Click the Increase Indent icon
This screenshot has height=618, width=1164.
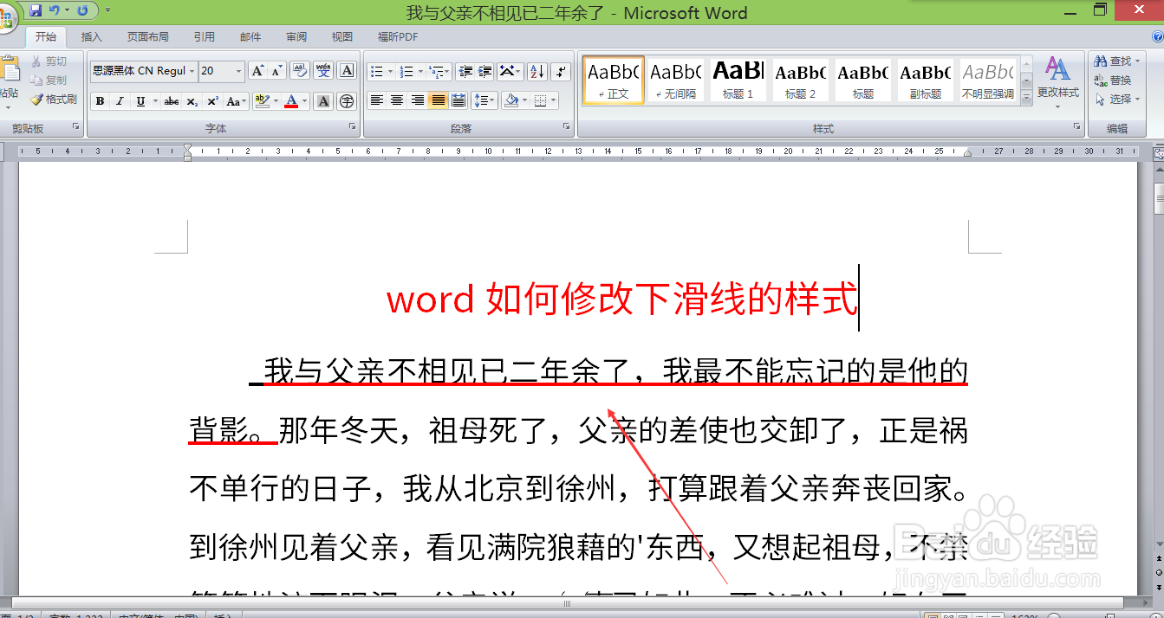[x=485, y=71]
